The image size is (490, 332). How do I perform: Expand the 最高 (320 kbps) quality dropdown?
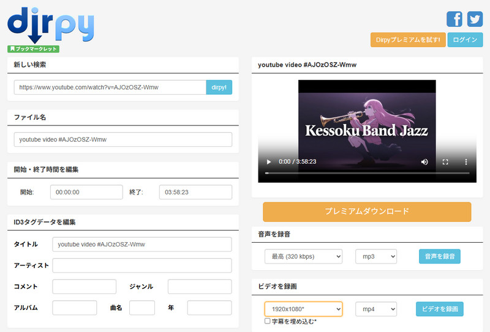click(303, 256)
